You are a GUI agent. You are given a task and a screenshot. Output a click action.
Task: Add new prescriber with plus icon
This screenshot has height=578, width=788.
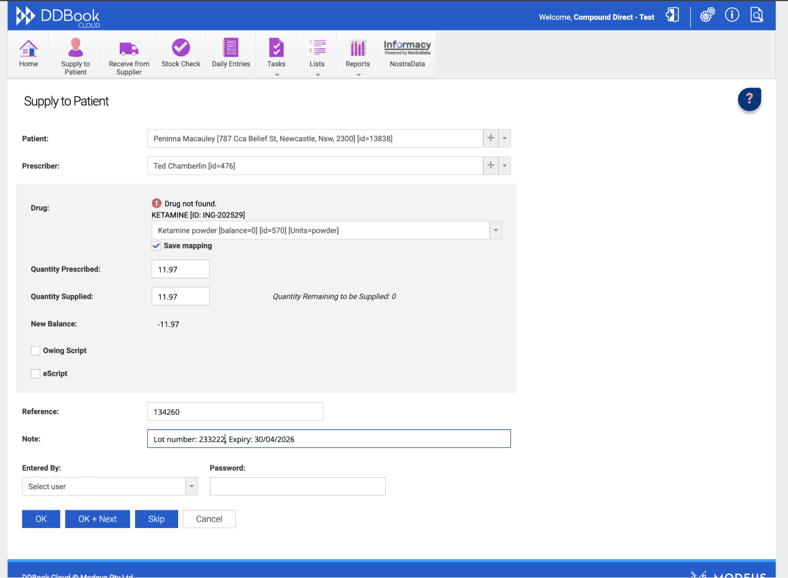(x=490, y=166)
